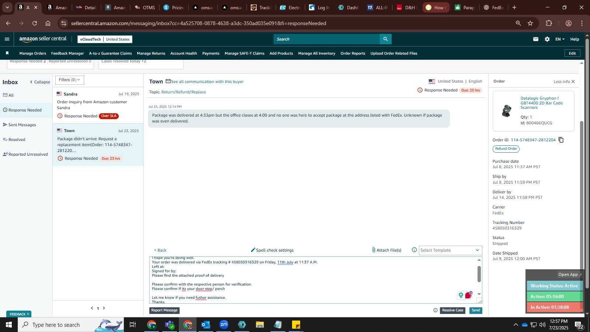Click See all communication with this buyer
Image resolution: width=590 pixels, height=332 pixels.
[x=207, y=82]
